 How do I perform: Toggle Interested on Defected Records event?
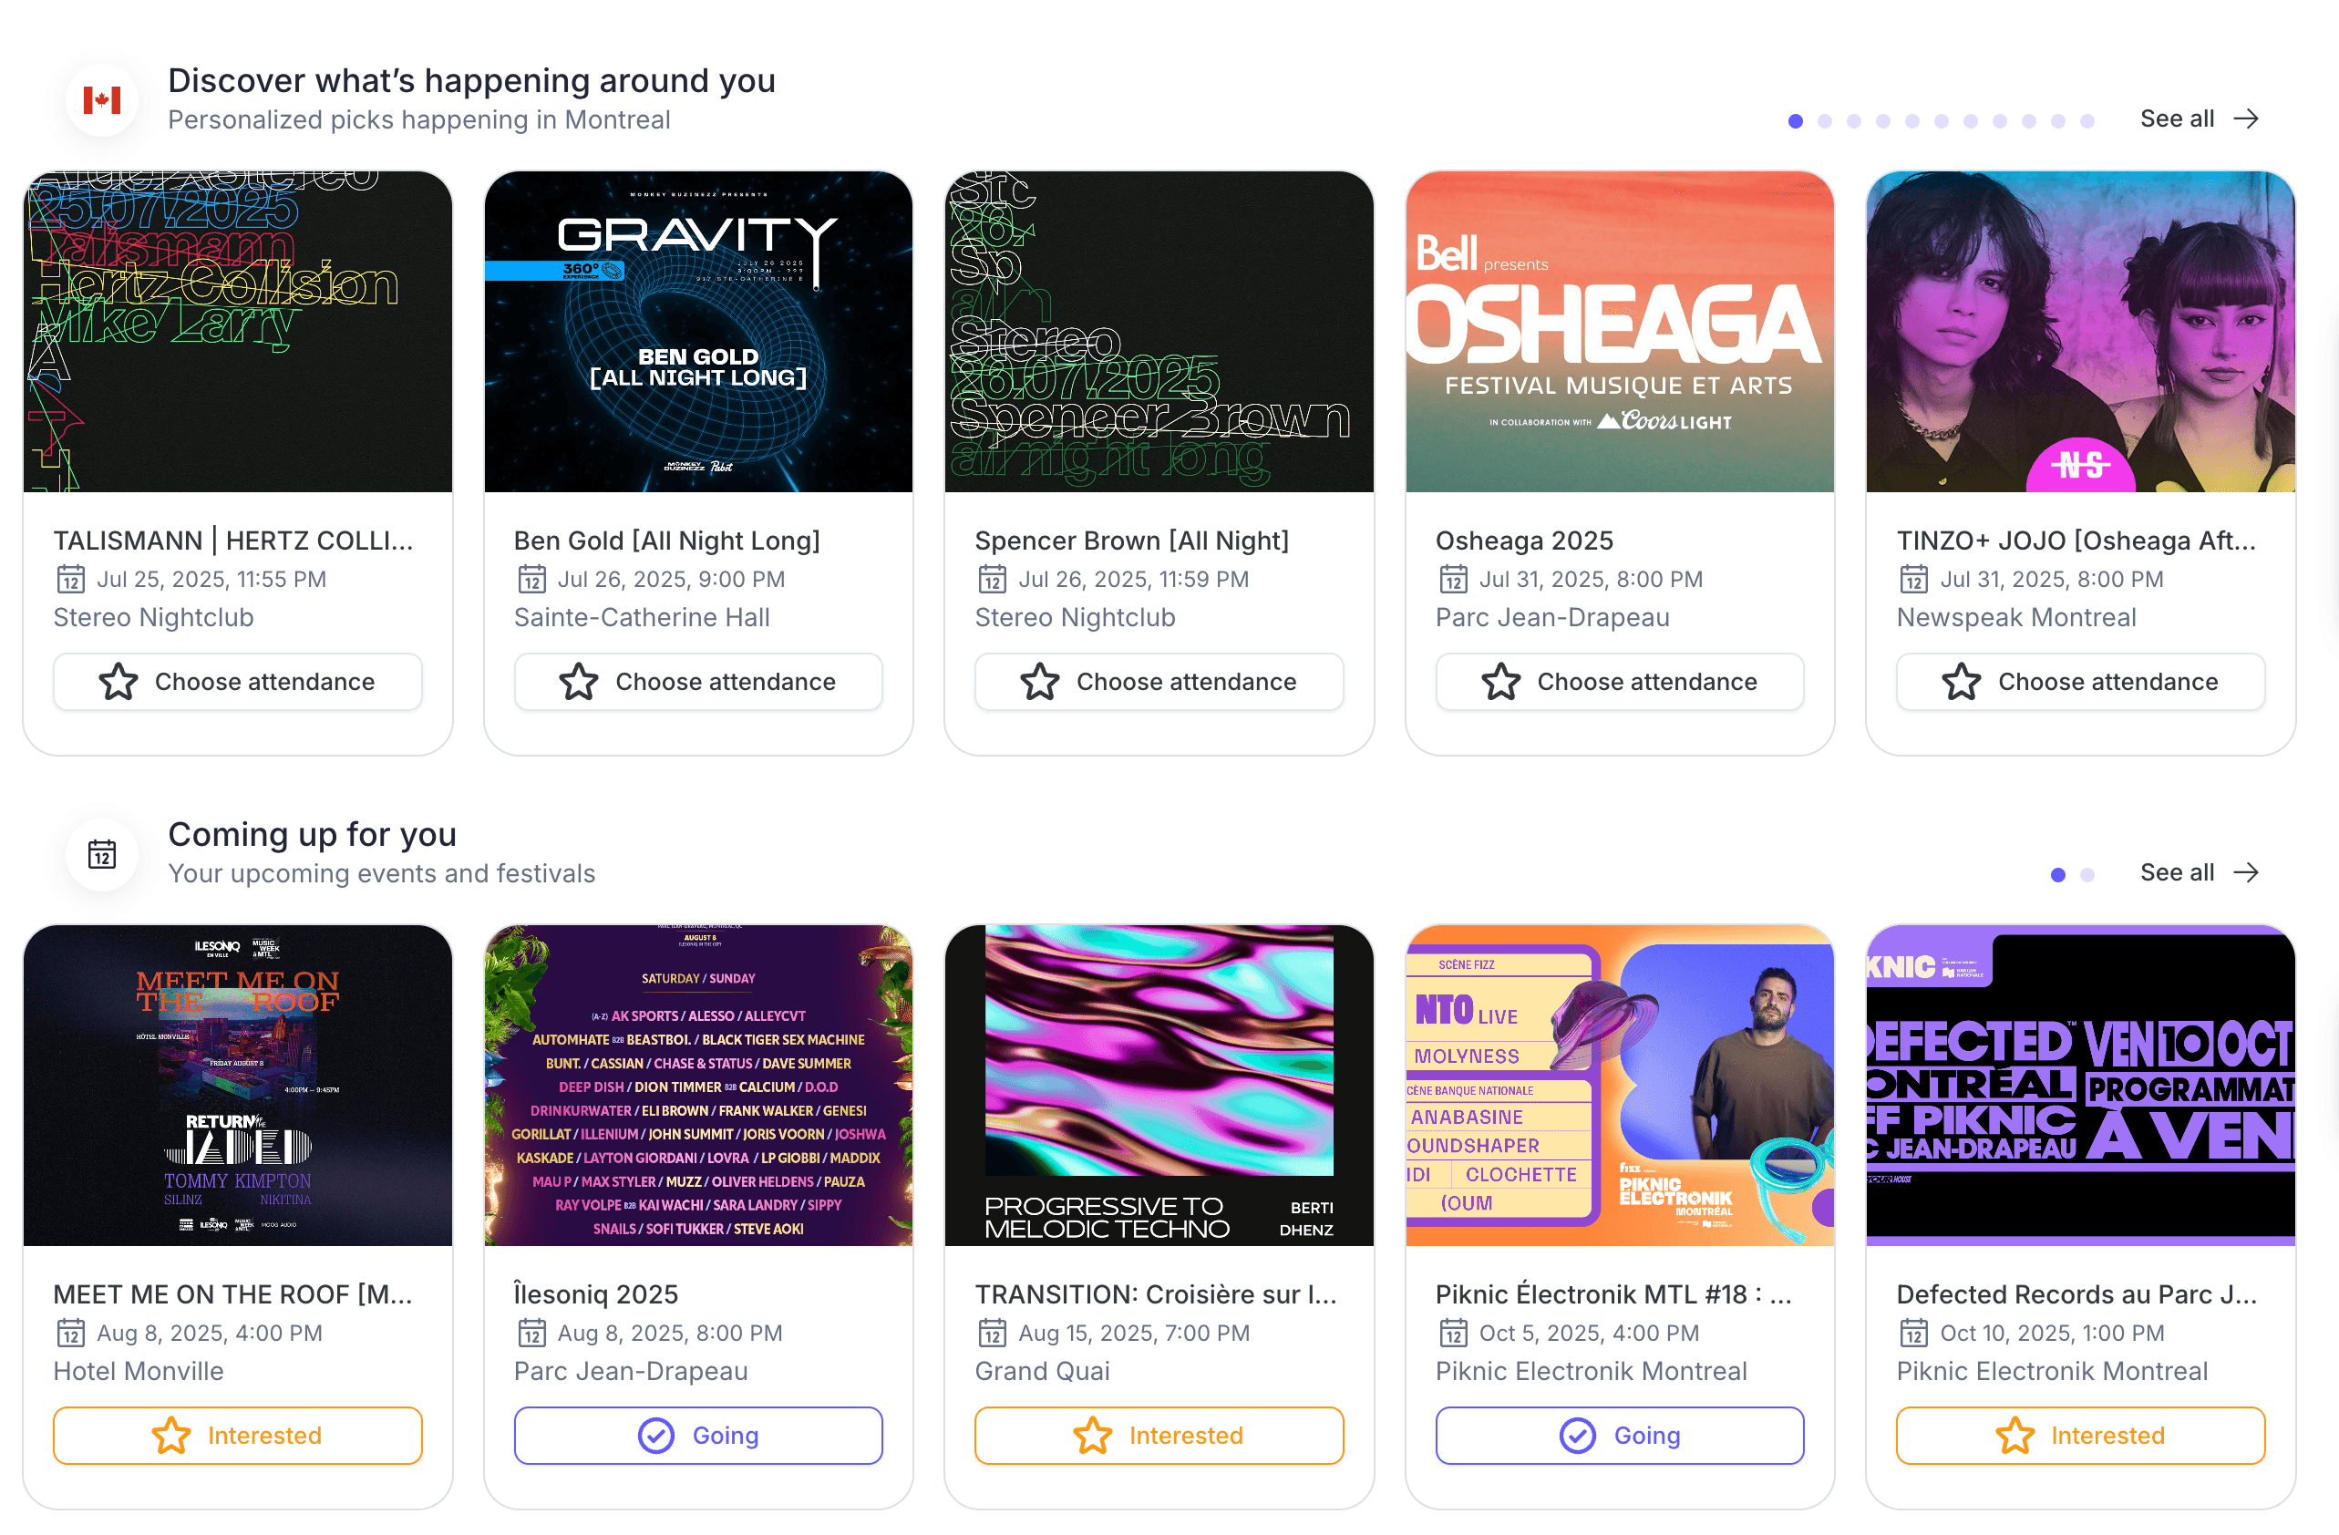(2076, 1435)
